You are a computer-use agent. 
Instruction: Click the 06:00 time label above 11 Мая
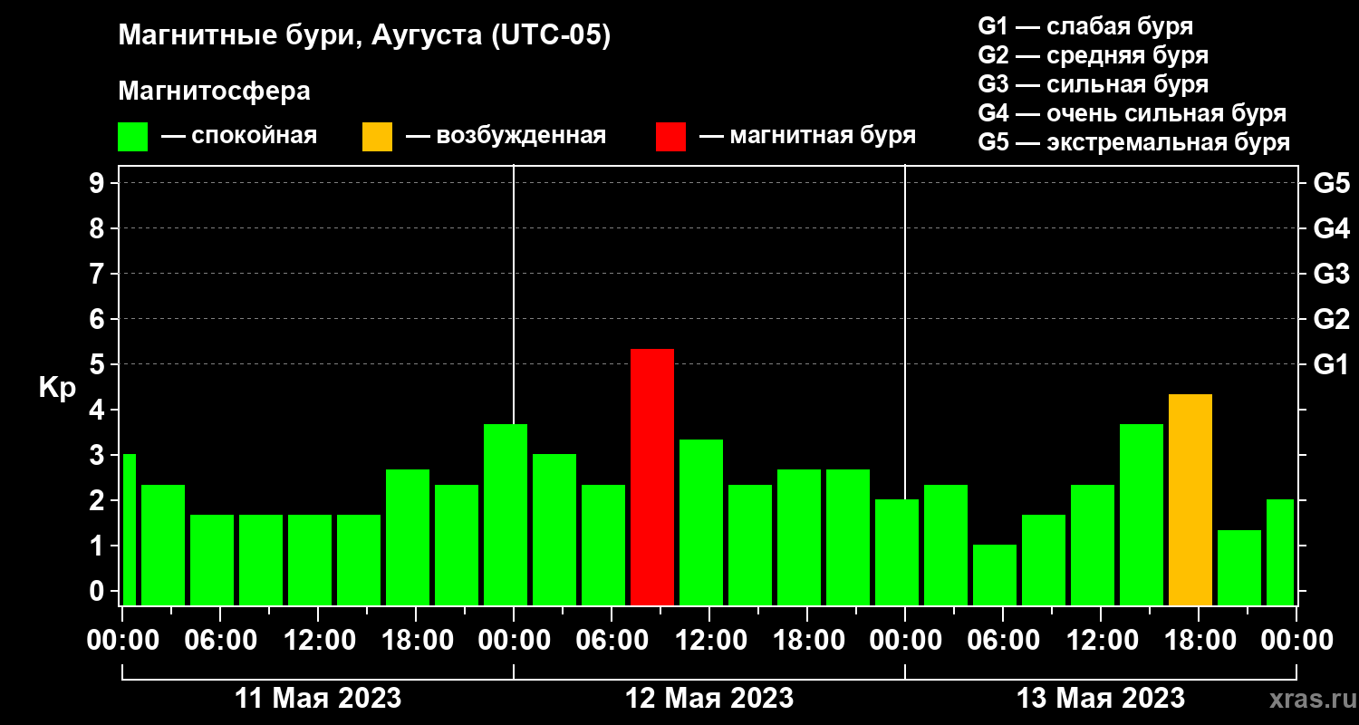[220, 640]
